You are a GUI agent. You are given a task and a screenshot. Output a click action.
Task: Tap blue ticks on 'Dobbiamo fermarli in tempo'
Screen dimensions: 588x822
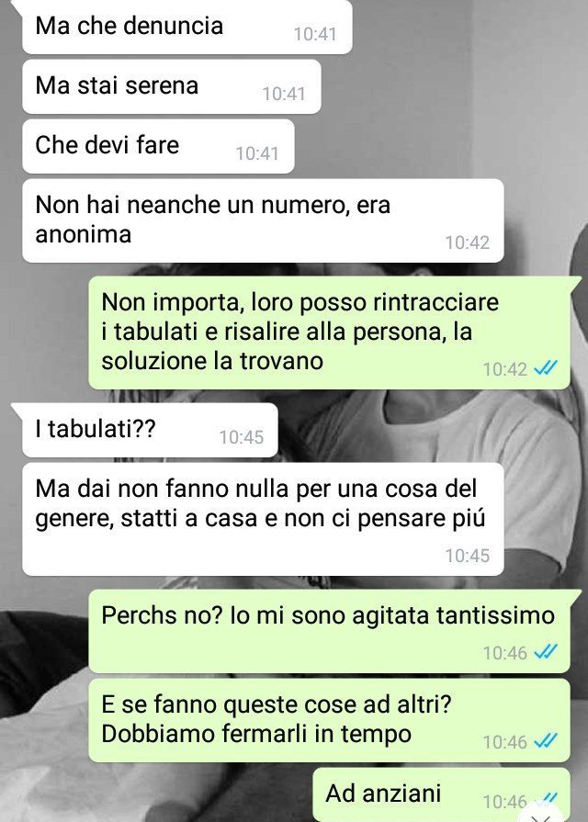pos(546,741)
